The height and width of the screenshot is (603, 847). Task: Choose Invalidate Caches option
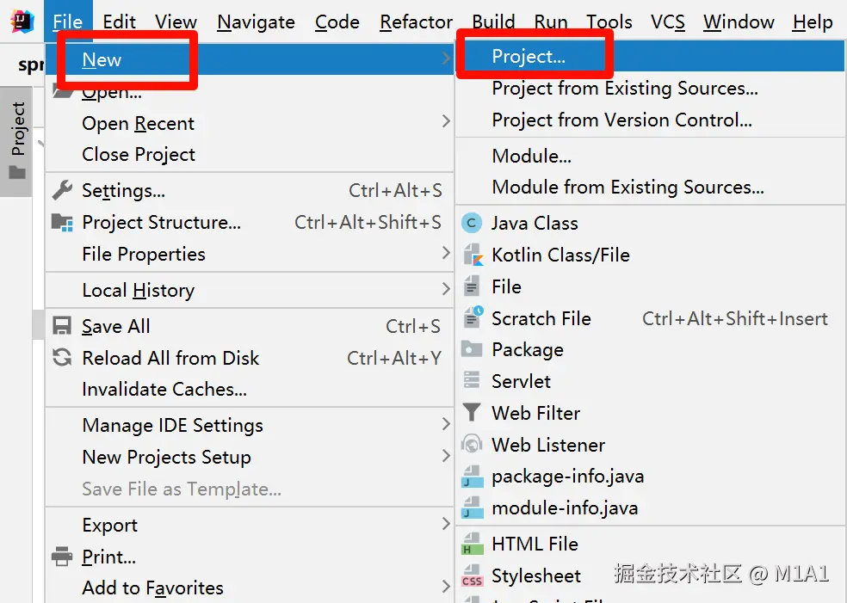click(164, 390)
